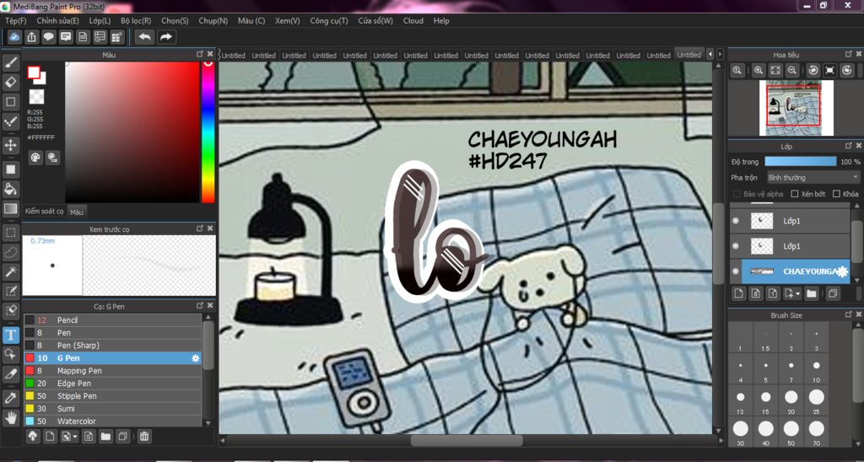Select the Text tool (T)
Screen dimensions: 864x462
[x=10, y=335]
